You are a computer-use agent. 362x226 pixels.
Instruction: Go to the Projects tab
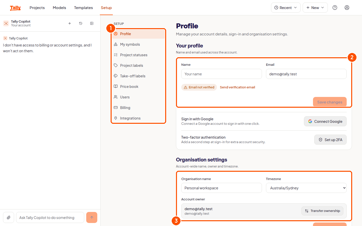pyautogui.click(x=37, y=8)
